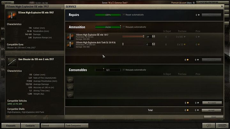Click the Gr 39 H1A shell quantity input field
Screen dimensions: 230x129
pyautogui.click(x=149, y=44)
